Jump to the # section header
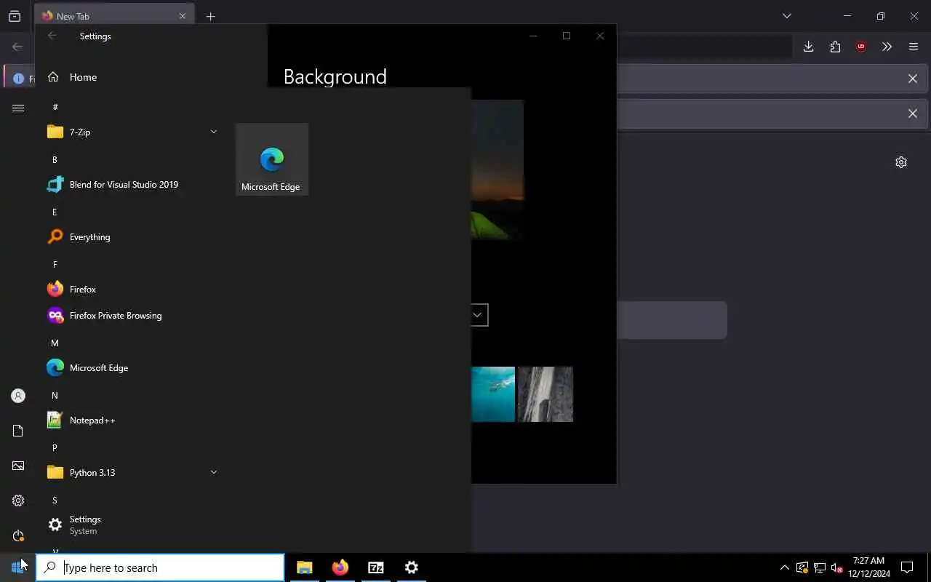This screenshot has width=931, height=582. (x=55, y=107)
